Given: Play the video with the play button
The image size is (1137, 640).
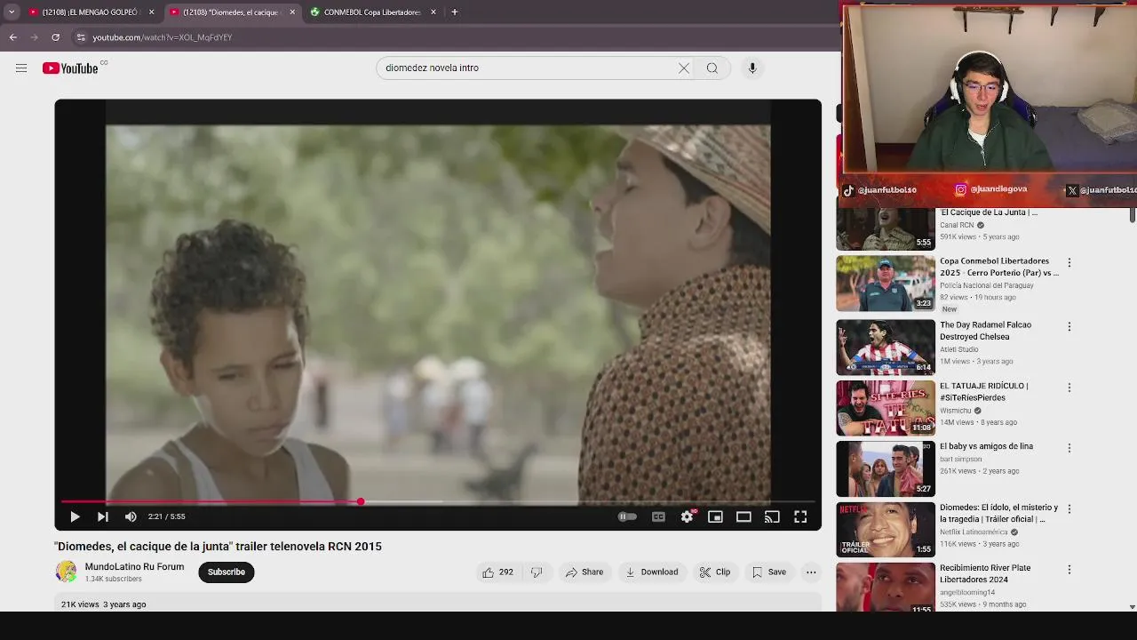Looking at the screenshot, I should (75, 516).
